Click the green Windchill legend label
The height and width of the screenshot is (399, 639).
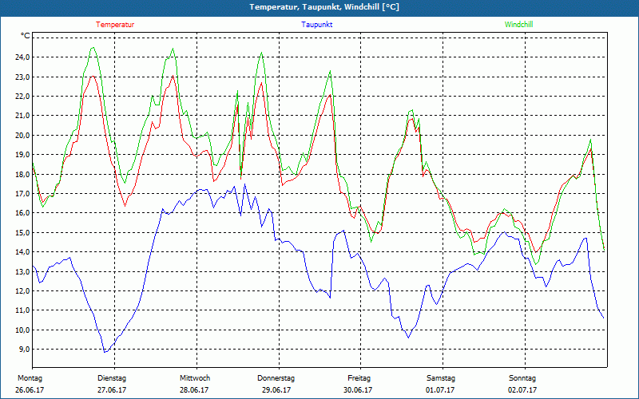tap(518, 25)
